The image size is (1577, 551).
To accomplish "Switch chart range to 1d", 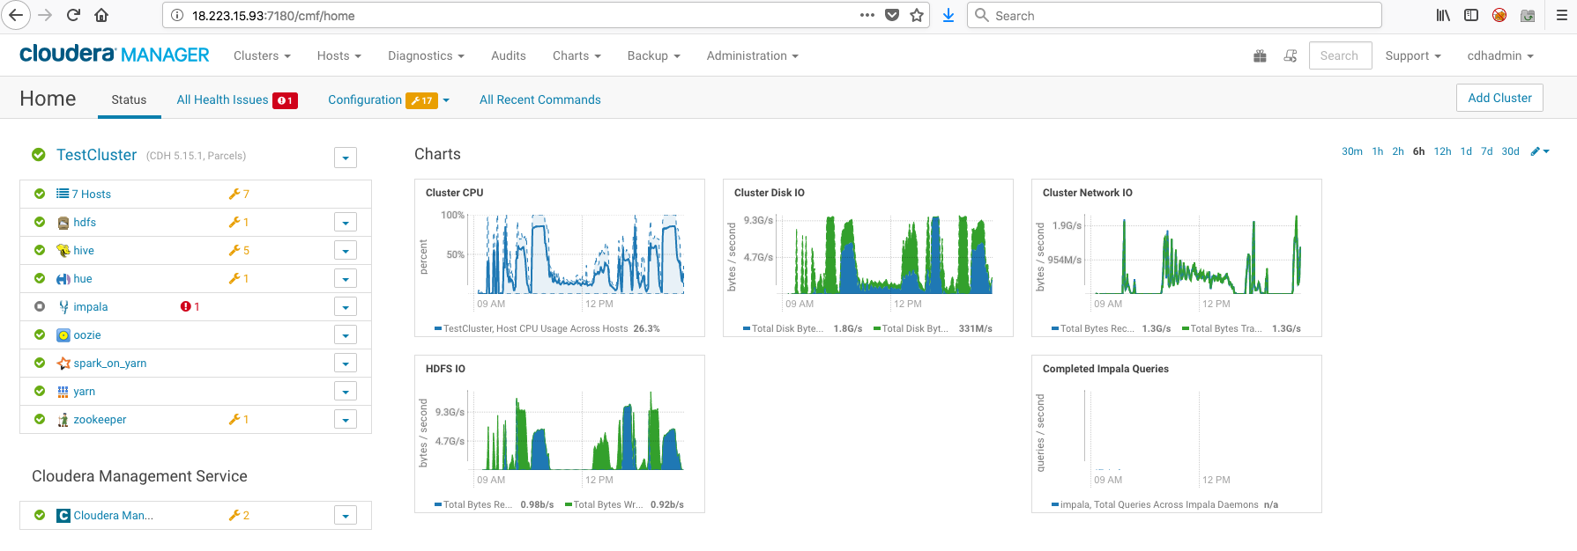I will pos(1466,151).
